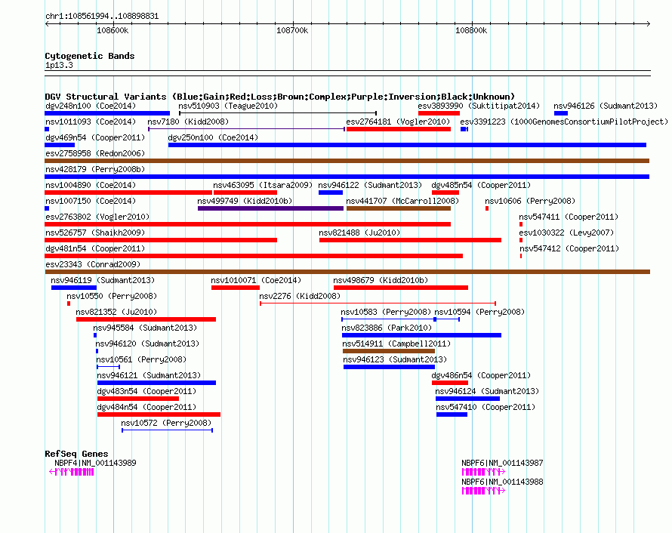Open nsv821488 (Ju2010) label
This screenshot has height=533, width=672.
[359, 233]
